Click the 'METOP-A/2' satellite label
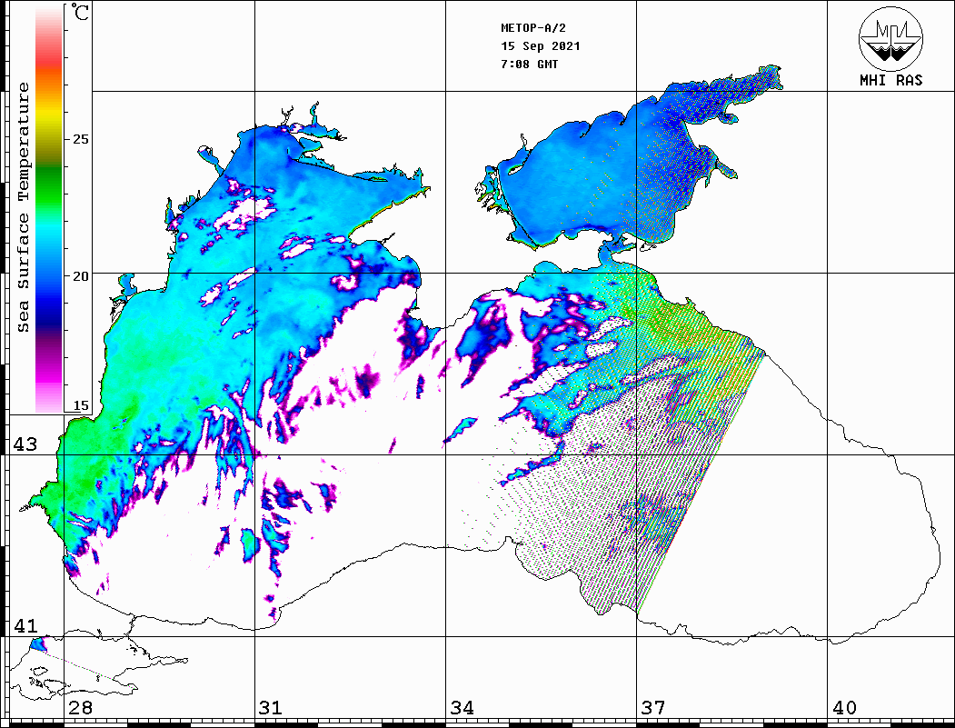Screen dimensions: 955x728 pyautogui.click(x=533, y=28)
